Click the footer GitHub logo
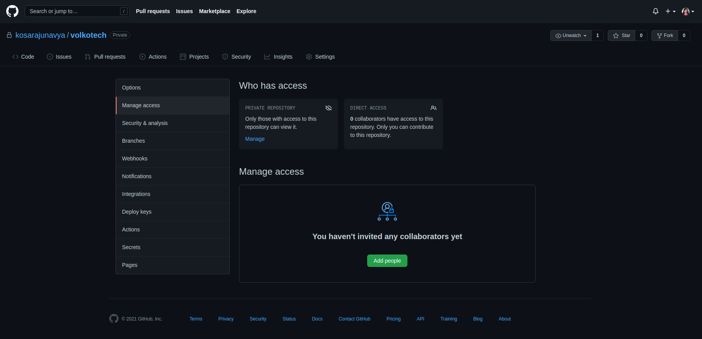702x339 pixels. click(114, 319)
